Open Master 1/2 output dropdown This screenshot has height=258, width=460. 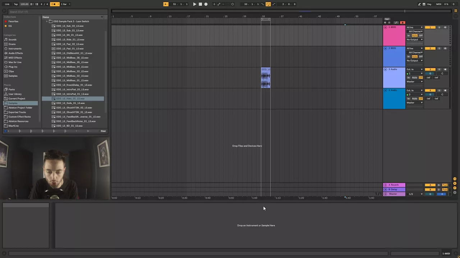[x=415, y=194]
